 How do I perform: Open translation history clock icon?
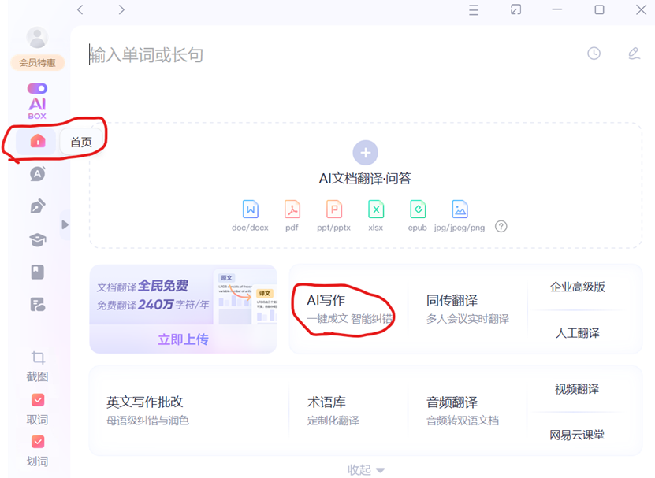tap(594, 54)
